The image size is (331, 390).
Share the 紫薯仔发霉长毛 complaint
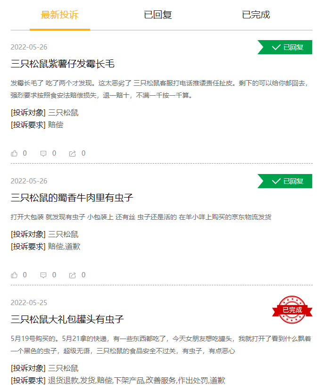point(72,153)
